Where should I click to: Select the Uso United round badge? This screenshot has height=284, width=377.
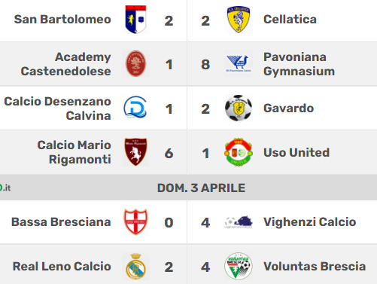pyautogui.click(x=239, y=152)
